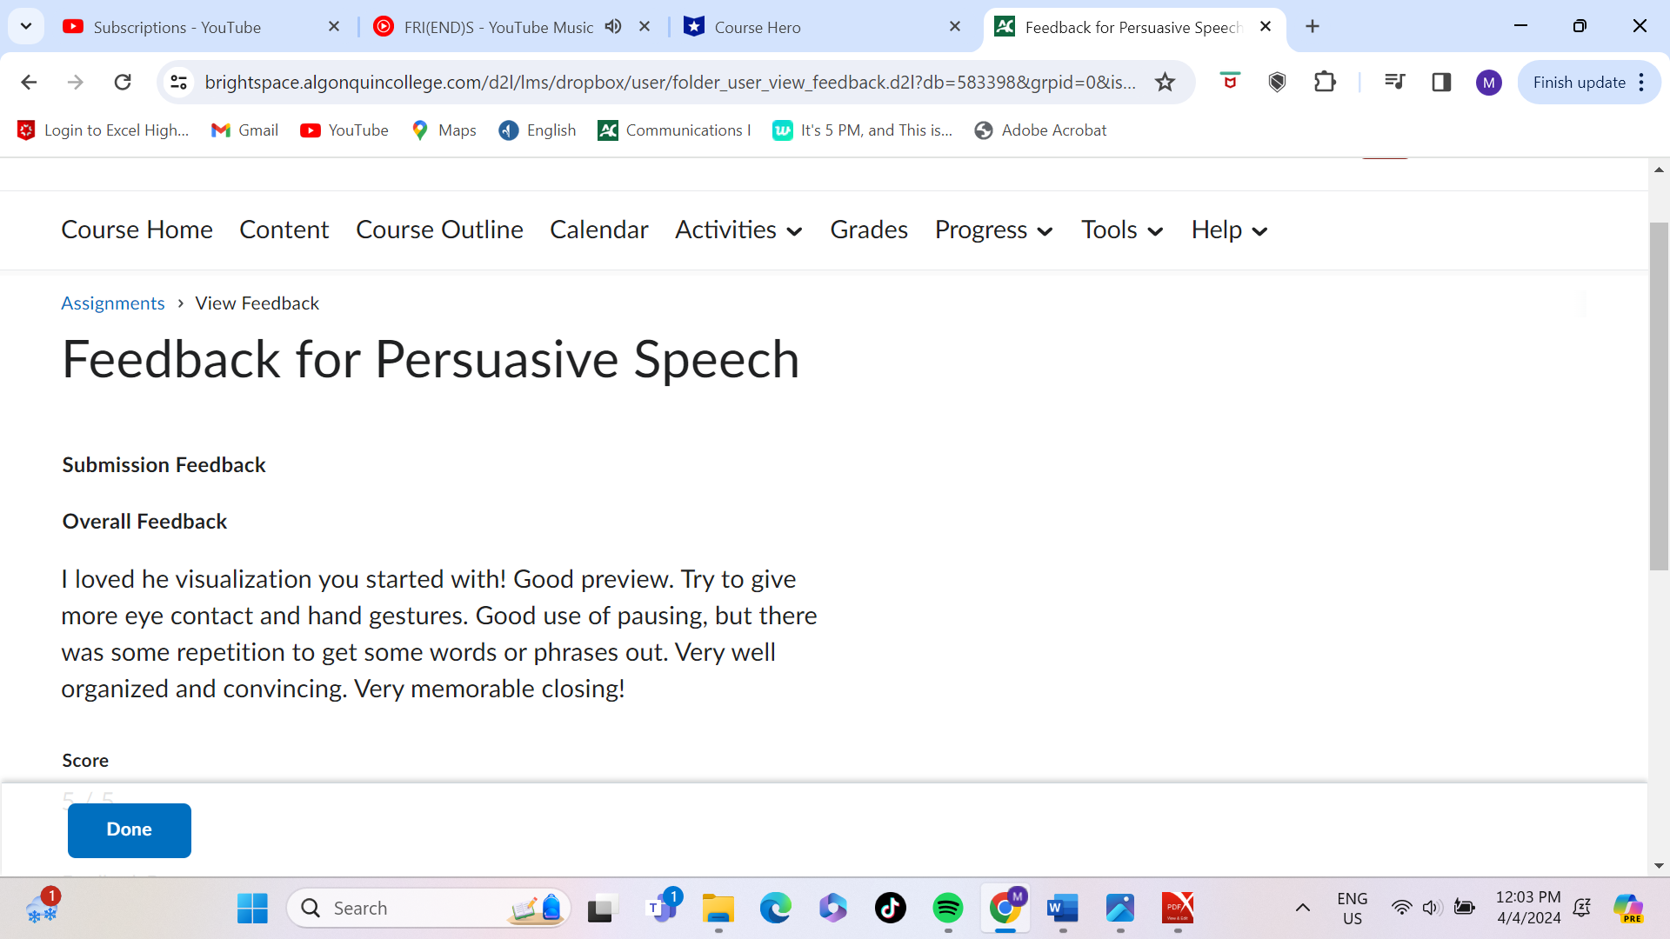Open the profile avatar M
The height and width of the screenshot is (939, 1670).
click(x=1488, y=82)
